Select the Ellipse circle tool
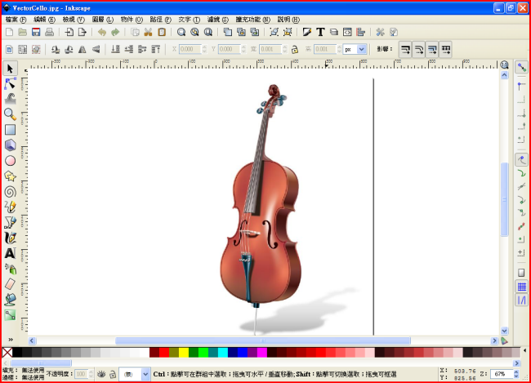The height and width of the screenshot is (383, 531). point(10,160)
